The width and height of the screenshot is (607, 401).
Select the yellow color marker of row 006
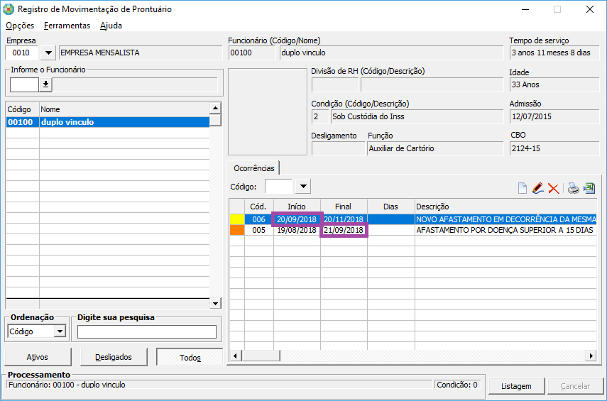point(237,219)
